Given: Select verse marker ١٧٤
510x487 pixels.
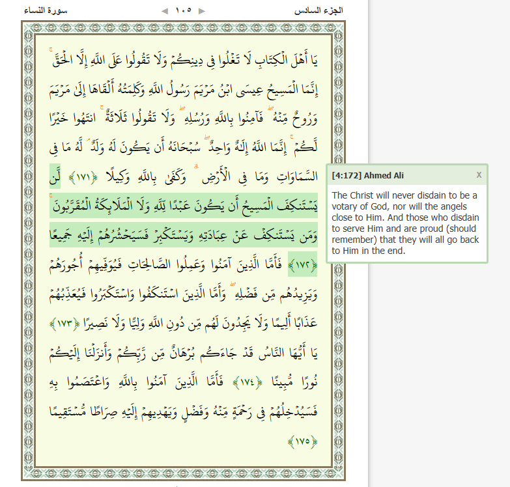Looking at the screenshot, I should (248, 382).
